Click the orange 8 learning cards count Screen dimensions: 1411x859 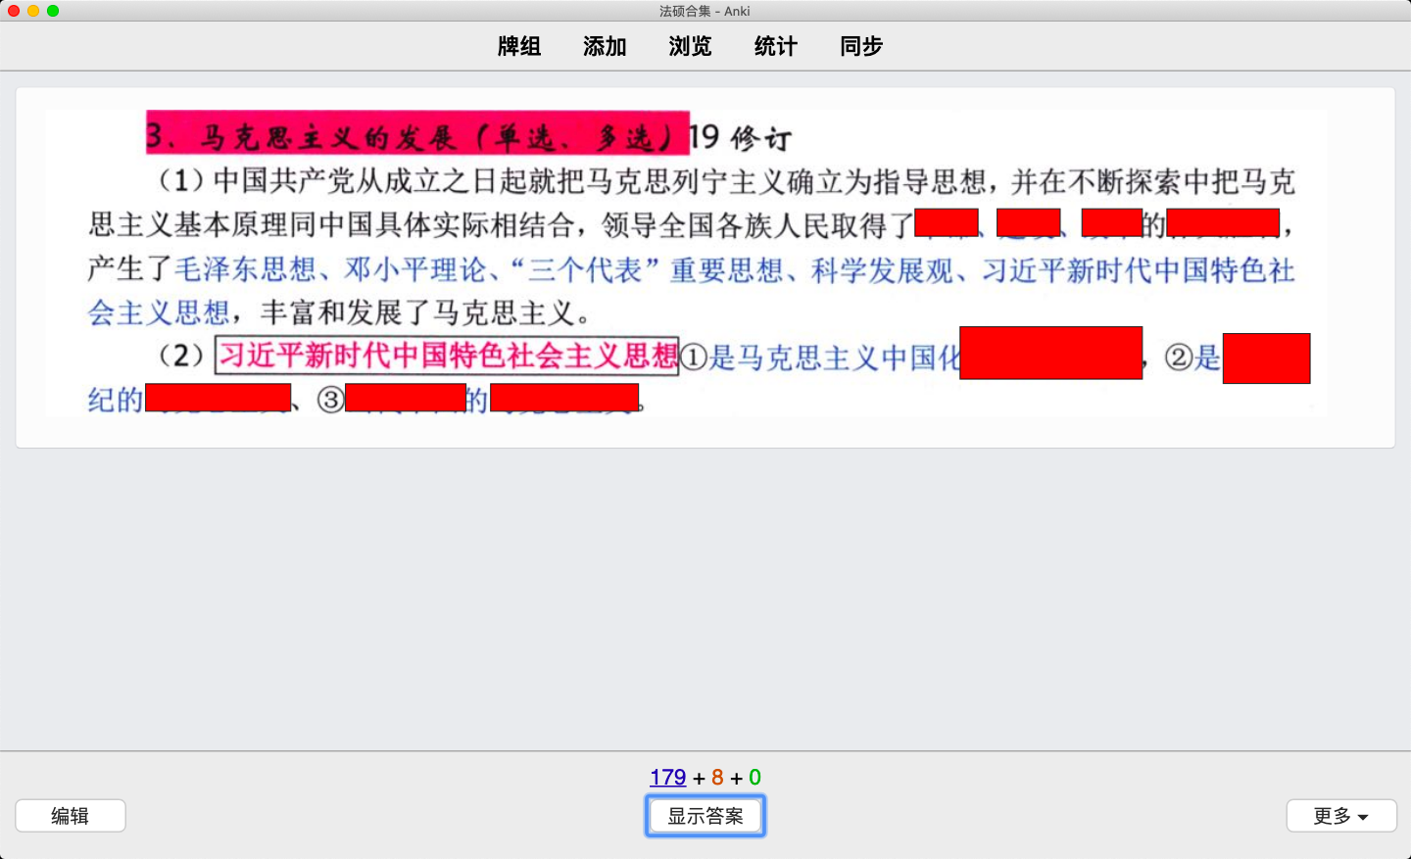(x=717, y=778)
